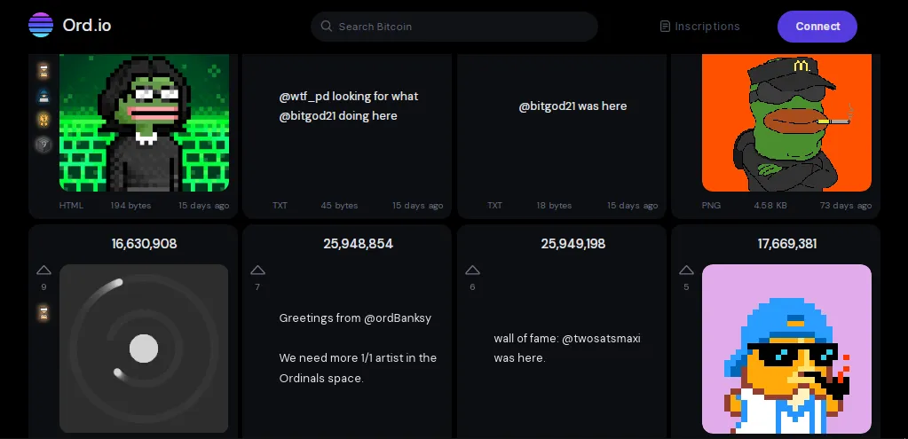The width and height of the screenshot is (908, 439).
Task: Upvote inscription 16,630,908 with triangle arrow
Action: tap(44, 270)
